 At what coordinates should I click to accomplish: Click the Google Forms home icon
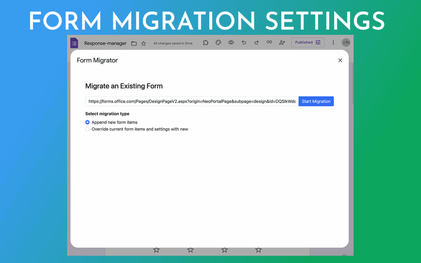click(74, 43)
